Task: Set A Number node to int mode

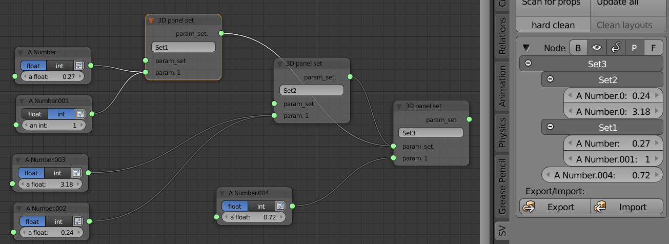Action: coord(60,66)
